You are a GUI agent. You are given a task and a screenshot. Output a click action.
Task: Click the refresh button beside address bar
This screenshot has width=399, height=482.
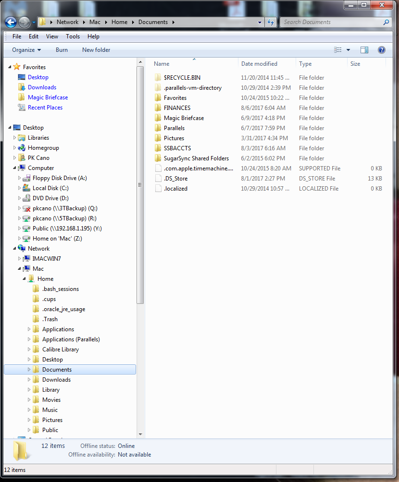pyautogui.click(x=271, y=22)
